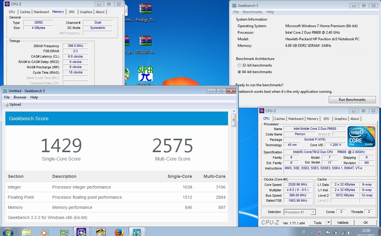Screen dimensions: 381x236
Task: Click the Tools button in CPU-Z
Action: click(318, 223)
